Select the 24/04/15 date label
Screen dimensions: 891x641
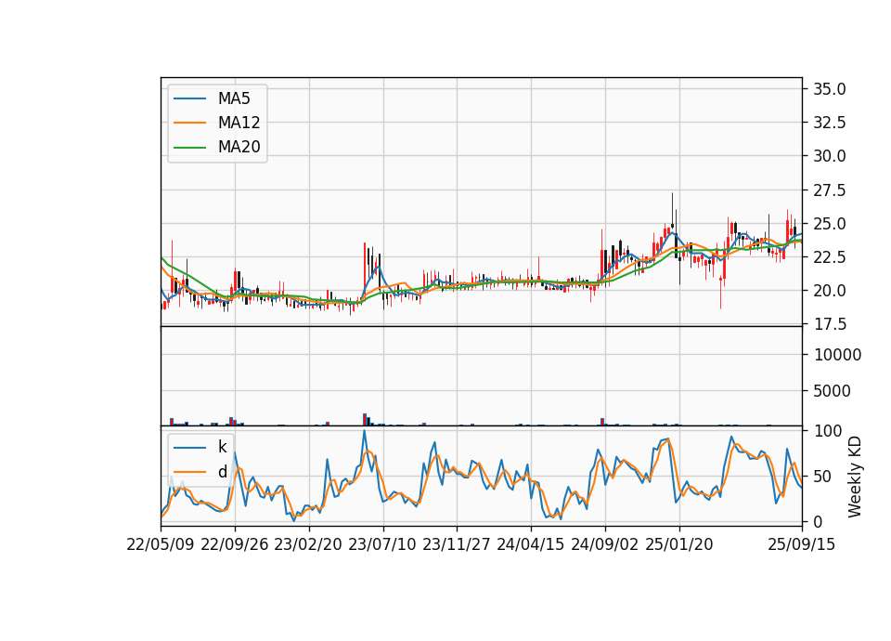pyautogui.click(x=531, y=544)
